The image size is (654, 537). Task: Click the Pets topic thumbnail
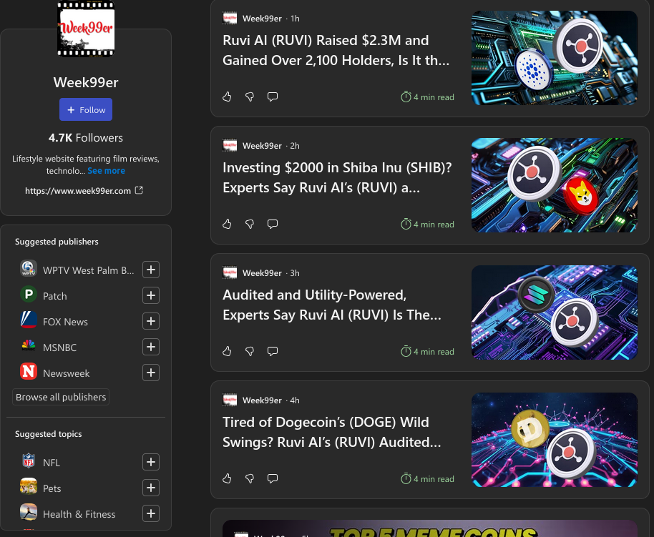coord(29,486)
